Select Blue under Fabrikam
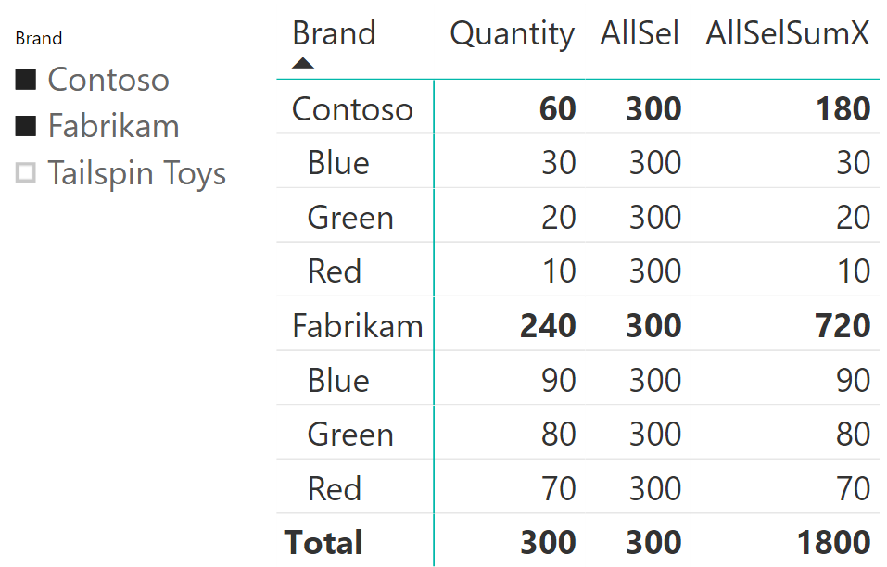Image resolution: width=887 pixels, height=567 pixels. [x=338, y=381]
